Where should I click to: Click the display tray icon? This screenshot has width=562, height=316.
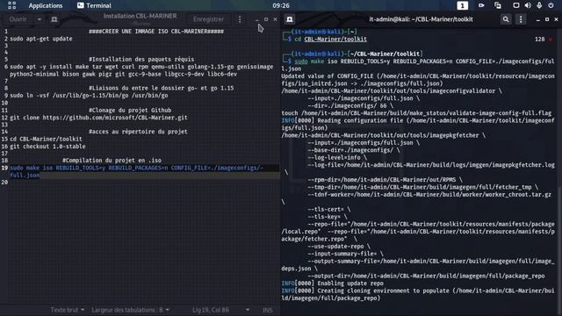pos(515,5)
